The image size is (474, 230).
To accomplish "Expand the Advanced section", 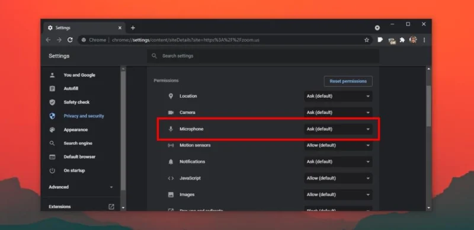I will (81, 187).
